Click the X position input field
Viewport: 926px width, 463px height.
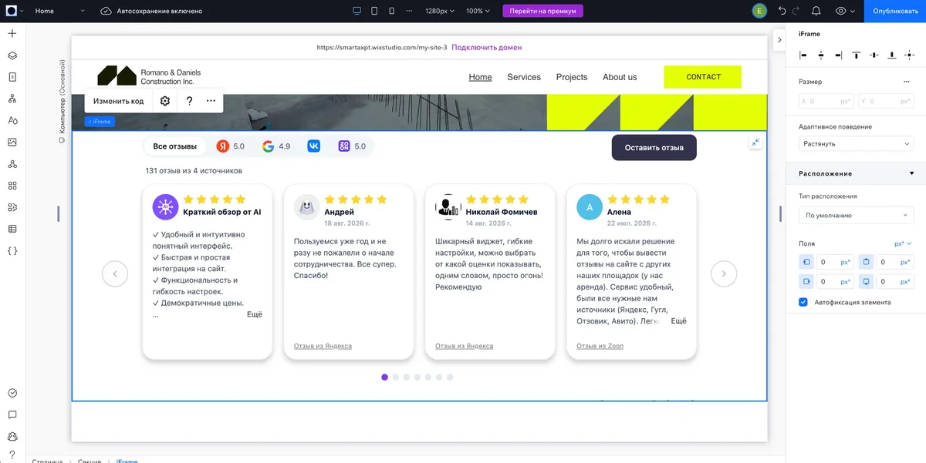pyautogui.click(x=826, y=101)
